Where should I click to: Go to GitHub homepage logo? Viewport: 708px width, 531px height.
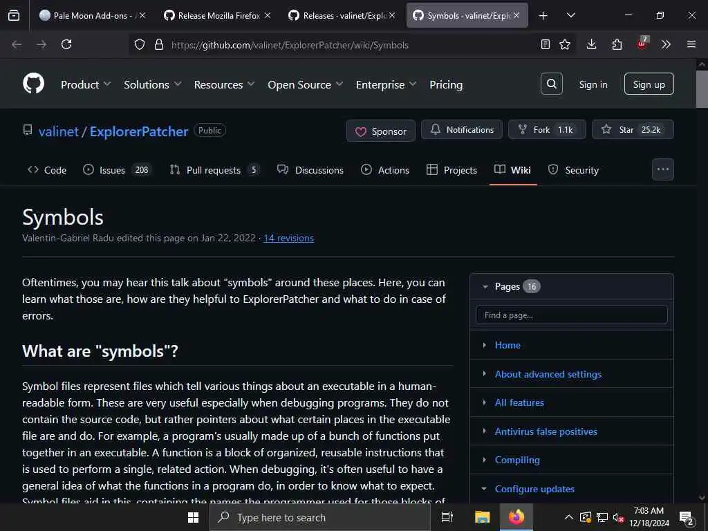pos(33,84)
